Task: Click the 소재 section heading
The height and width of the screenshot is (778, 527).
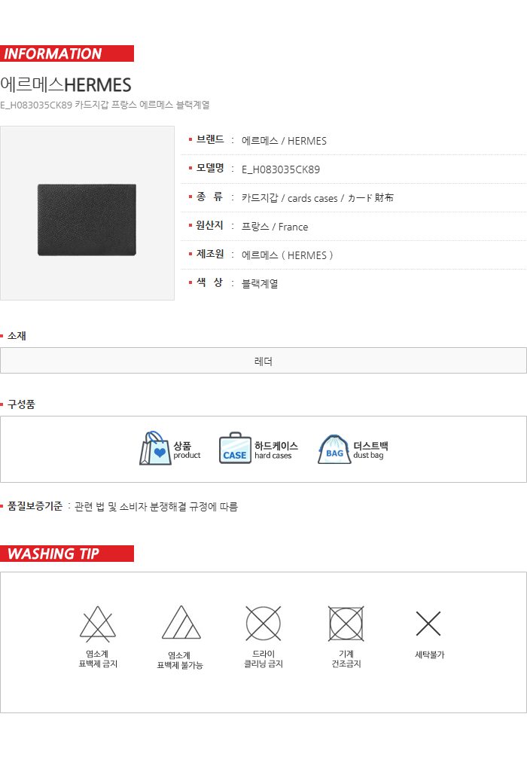Action: point(17,336)
